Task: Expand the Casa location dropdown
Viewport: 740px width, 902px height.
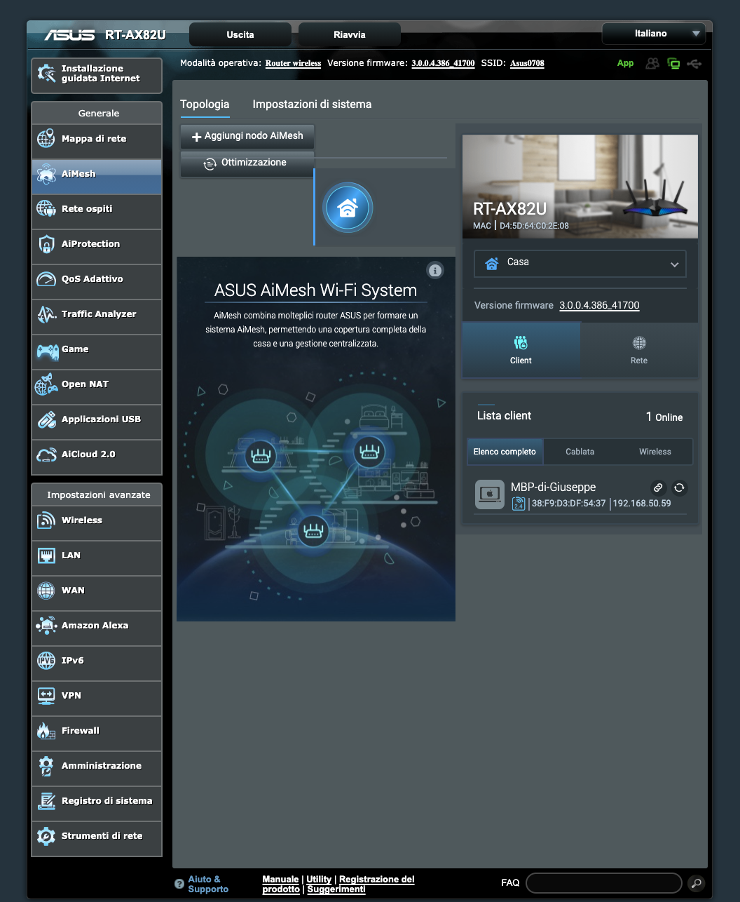Action: 580,263
